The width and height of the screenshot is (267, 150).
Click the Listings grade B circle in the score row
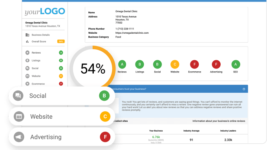click(140, 64)
